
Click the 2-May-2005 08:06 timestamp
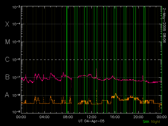click(x=164, y=25)
